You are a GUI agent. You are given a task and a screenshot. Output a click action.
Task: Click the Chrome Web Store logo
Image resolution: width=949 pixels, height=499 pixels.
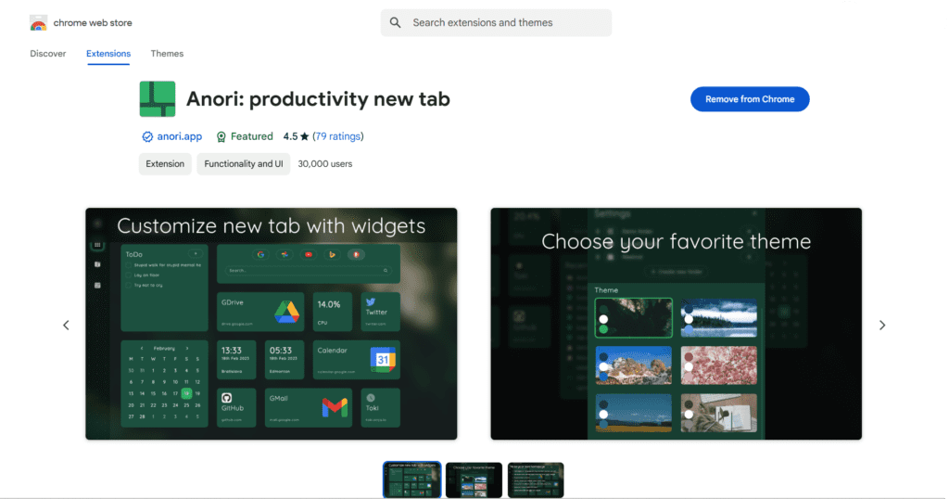coord(38,23)
